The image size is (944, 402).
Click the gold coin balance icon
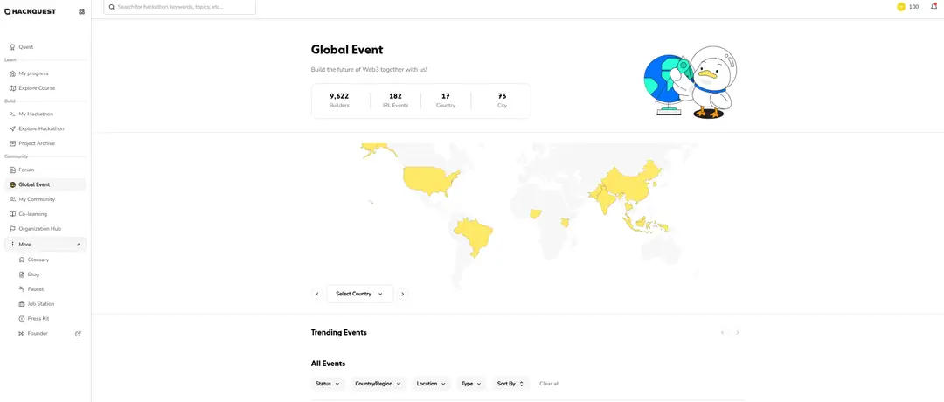(x=901, y=7)
